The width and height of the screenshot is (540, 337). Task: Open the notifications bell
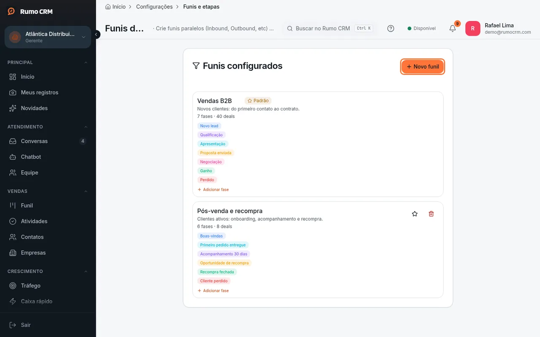(453, 29)
